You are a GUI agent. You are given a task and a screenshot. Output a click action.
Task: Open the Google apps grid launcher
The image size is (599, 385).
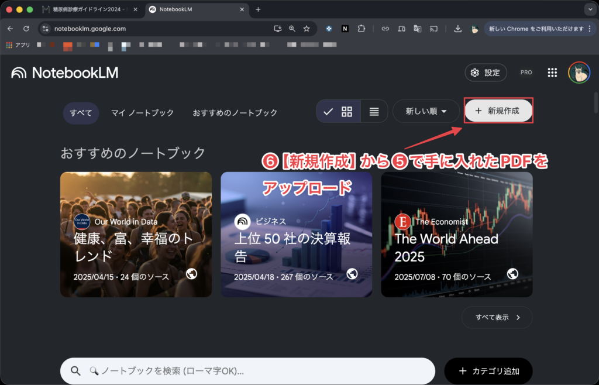(x=552, y=73)
